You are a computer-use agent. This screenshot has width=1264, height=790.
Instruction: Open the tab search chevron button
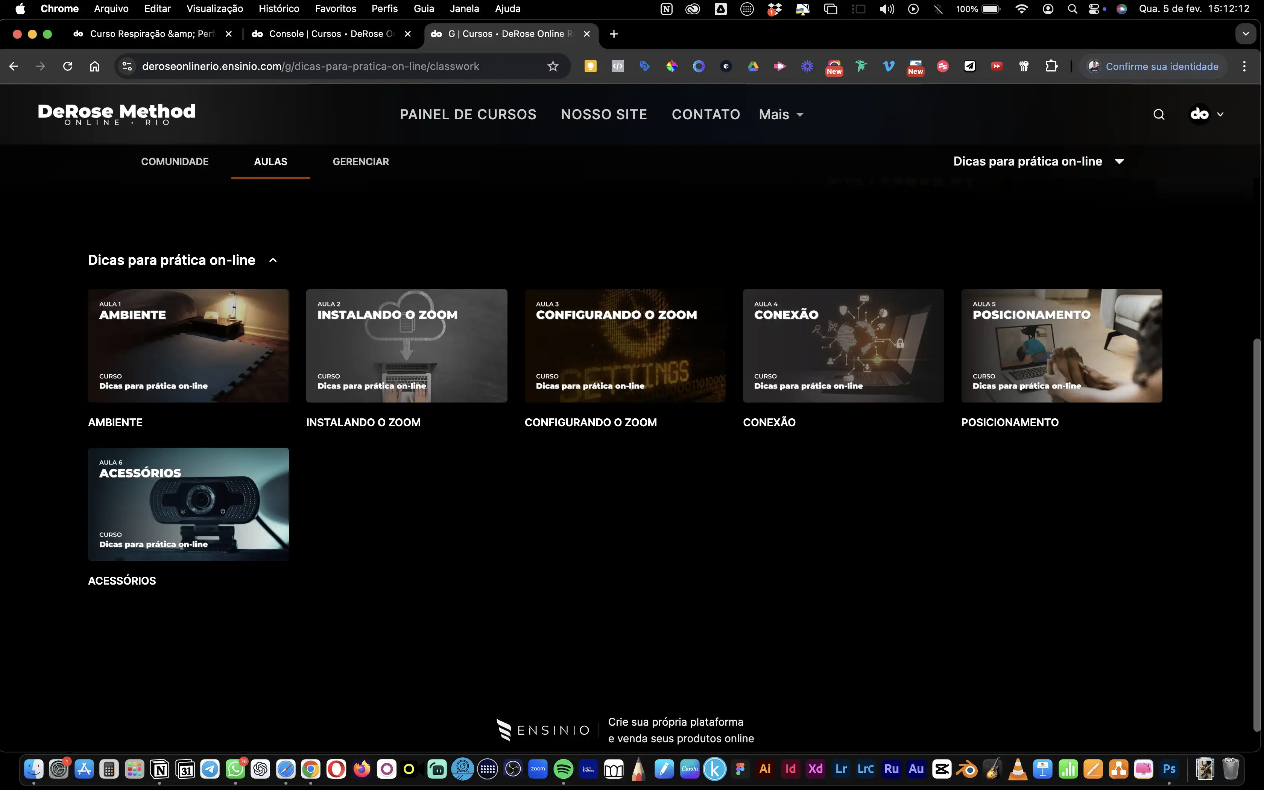1245,34
